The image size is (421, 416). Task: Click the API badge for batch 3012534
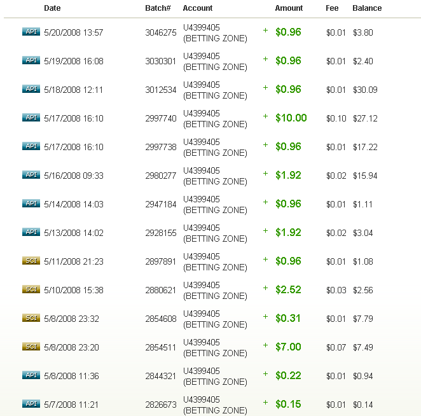click(x=31, y=89)
